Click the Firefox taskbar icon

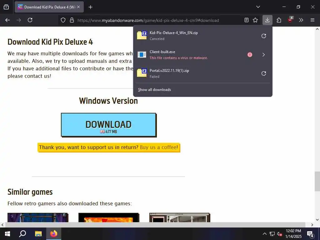point(54,234)
